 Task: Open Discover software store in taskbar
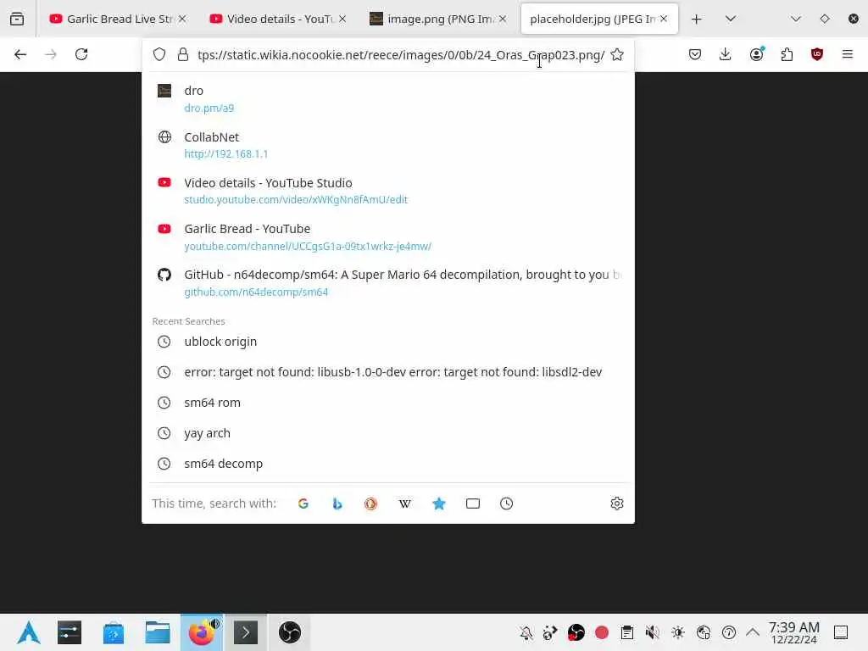point(114,632)
